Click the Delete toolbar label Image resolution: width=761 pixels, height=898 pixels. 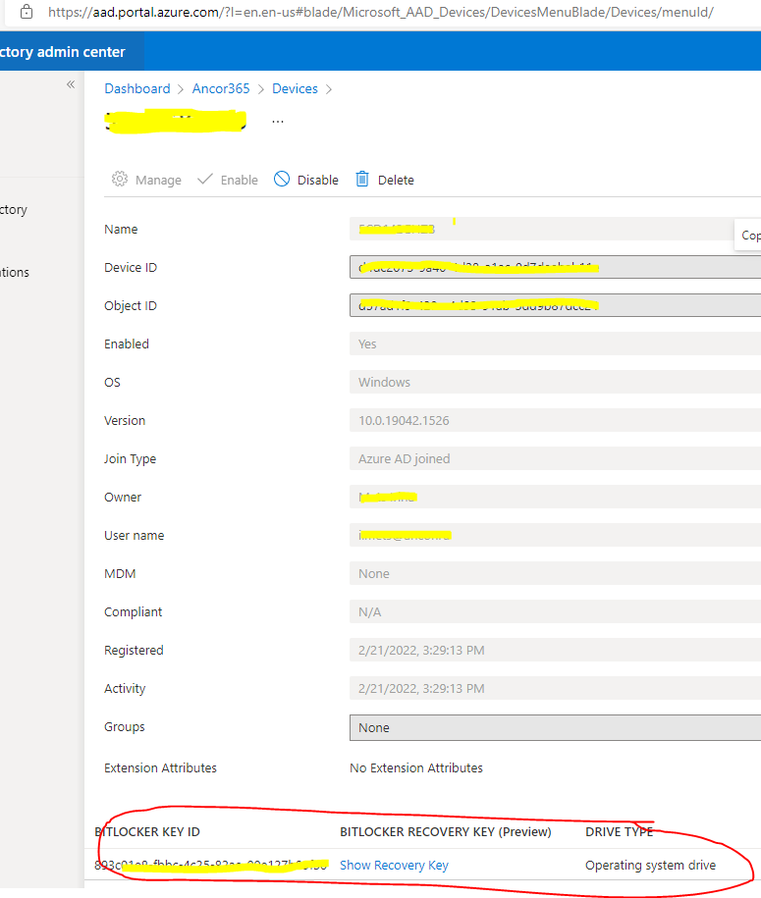pos(396,180)
